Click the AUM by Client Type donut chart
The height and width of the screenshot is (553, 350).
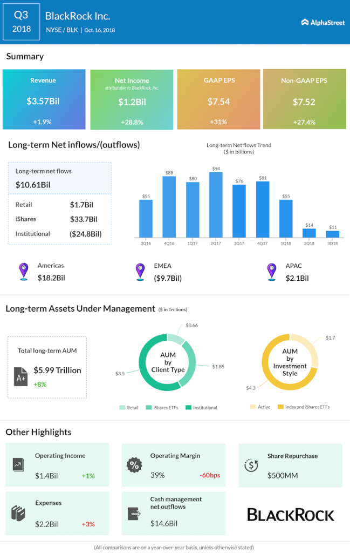167,362
